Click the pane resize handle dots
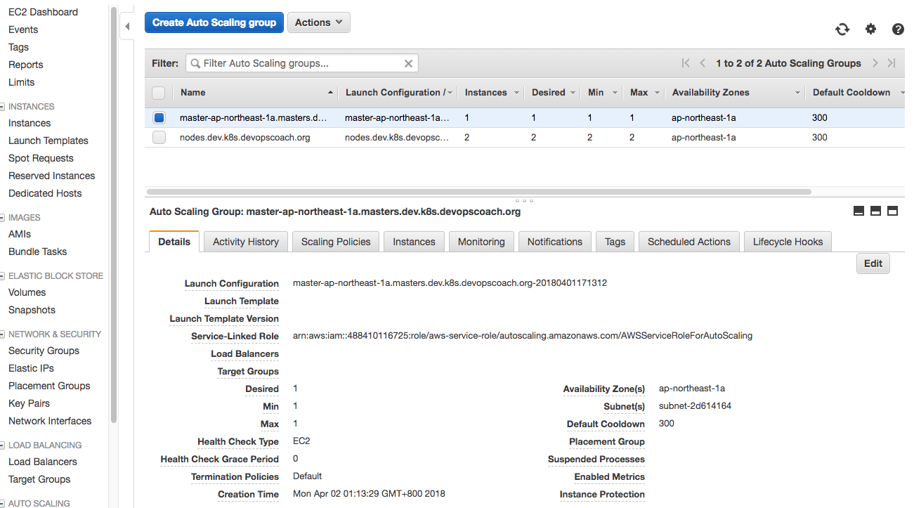This screenshot has width=914, height=508. (525, 200)
